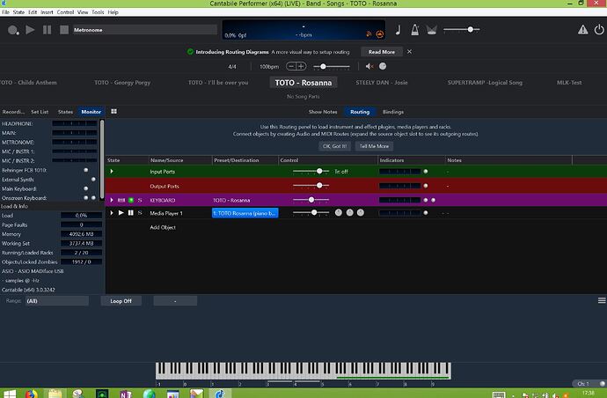The height and width of the screenshot is (398, 607).
Task: Pause Media Player 1
Action: coord(130,213)
